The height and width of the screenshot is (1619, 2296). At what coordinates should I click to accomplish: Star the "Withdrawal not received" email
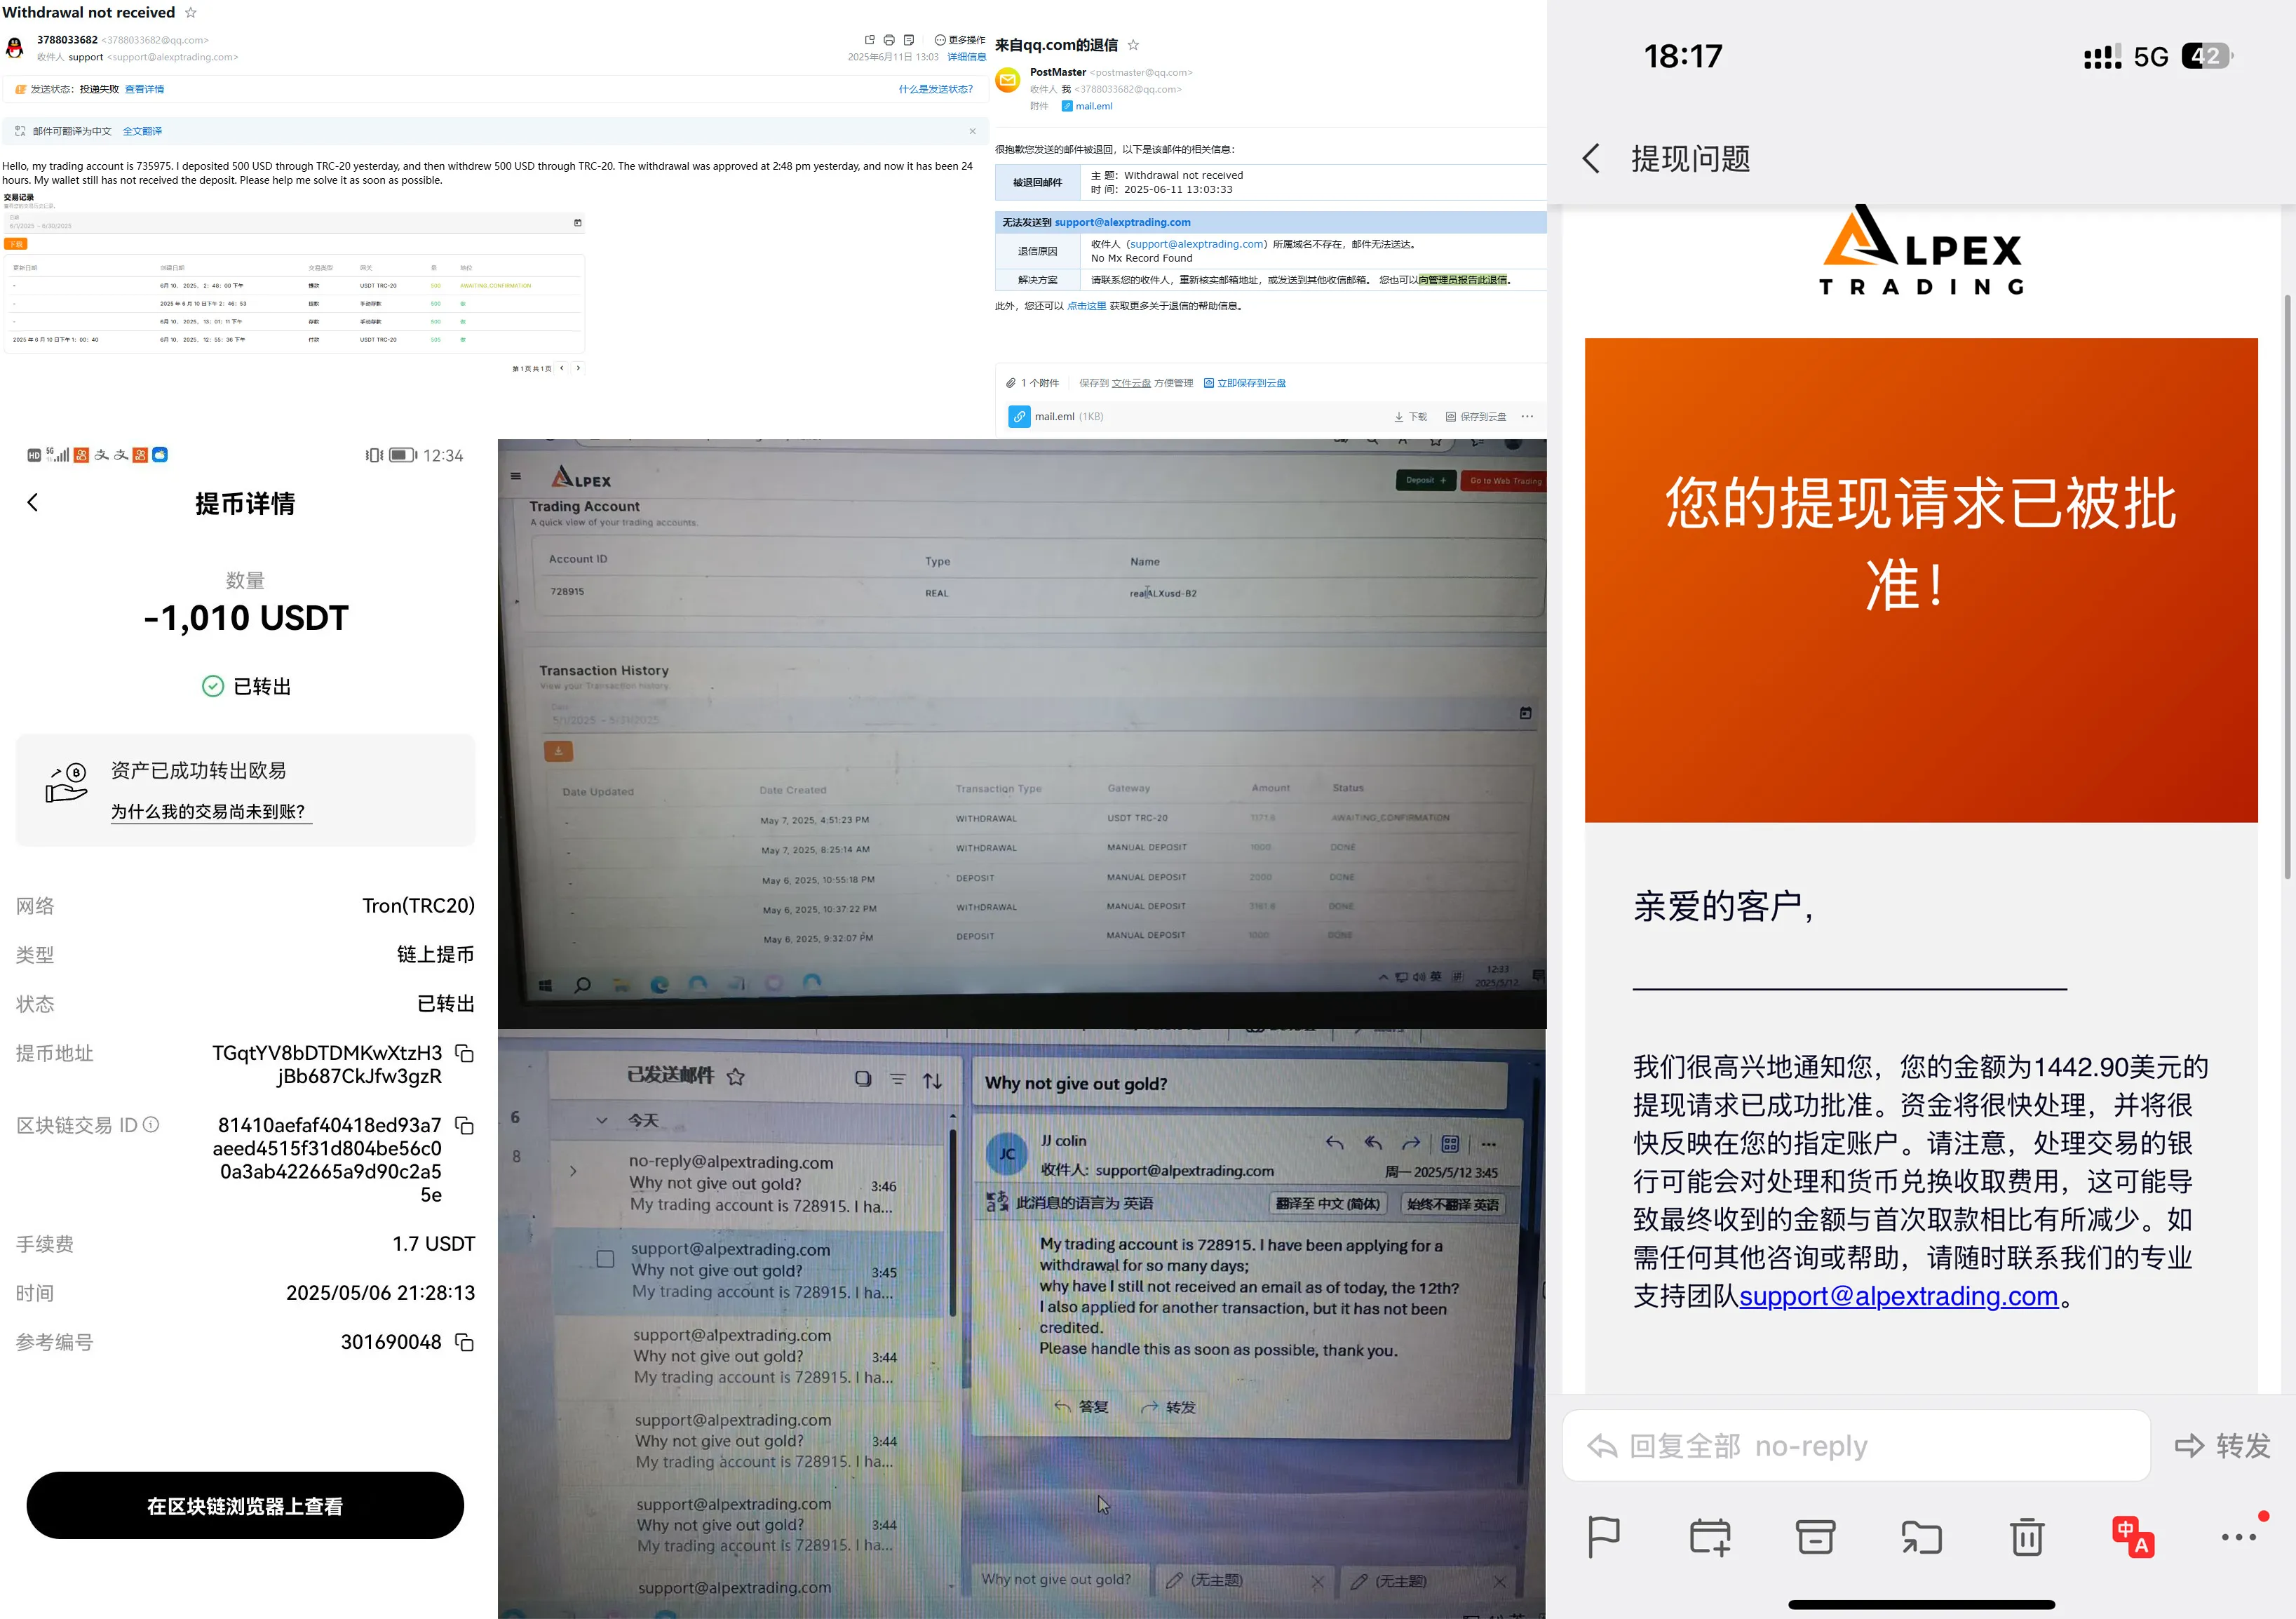click(191, 13)
